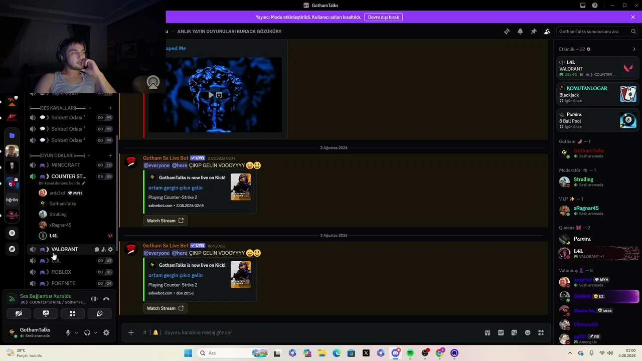Open the GIF picker

501,332
